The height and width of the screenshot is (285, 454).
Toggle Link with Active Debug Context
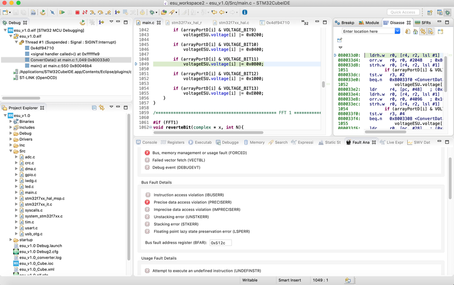point(423,31)
